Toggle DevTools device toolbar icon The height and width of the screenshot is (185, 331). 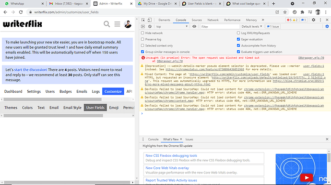(x=150, y=20)
